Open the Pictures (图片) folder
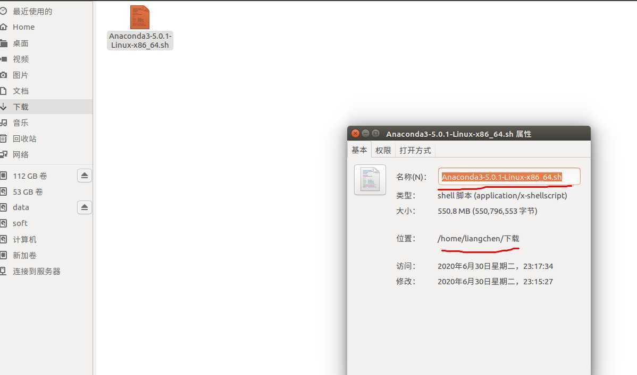Viewport: 637px width, 375px height. 46,75
